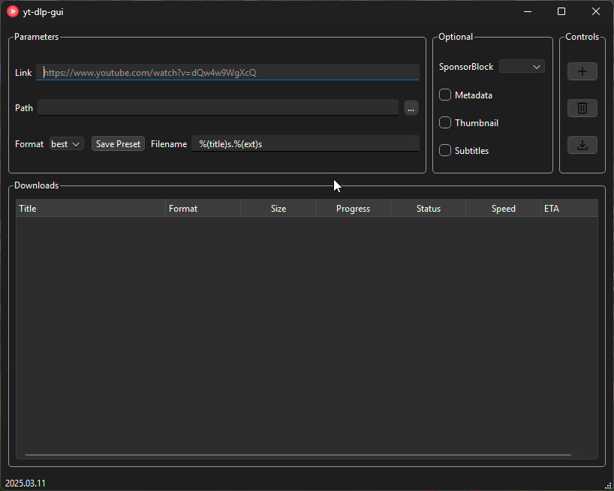
Task: Add download with the plus button
Action: (x=582, y=71)
